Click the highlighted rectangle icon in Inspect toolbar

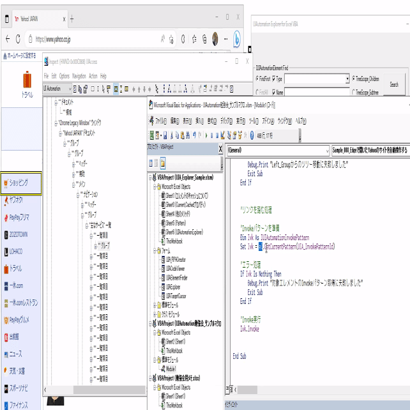[x=116, y=89]
